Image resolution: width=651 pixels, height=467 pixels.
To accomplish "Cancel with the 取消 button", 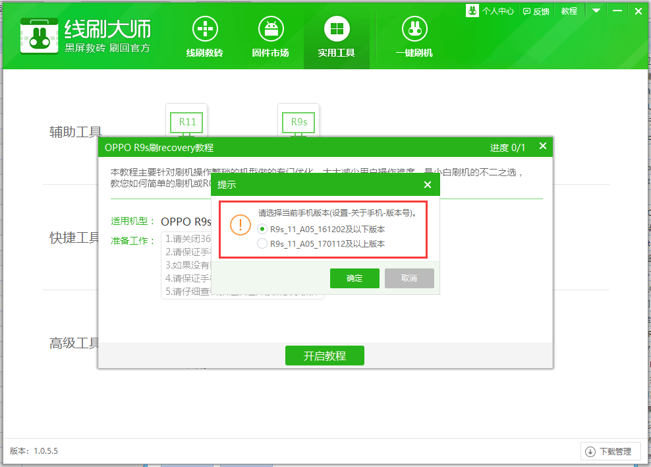I will [x=409, y=278].
